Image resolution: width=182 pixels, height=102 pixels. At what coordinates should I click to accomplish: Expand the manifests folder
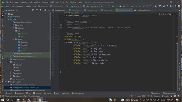click(x=8, y=17)
